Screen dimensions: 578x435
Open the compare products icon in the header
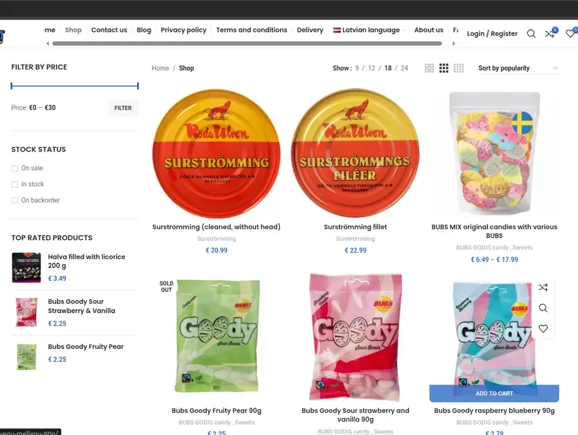[x=550, y=34]
